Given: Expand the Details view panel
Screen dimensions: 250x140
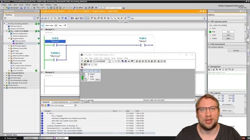Looking at the screenshot, I should pos(4,135).
